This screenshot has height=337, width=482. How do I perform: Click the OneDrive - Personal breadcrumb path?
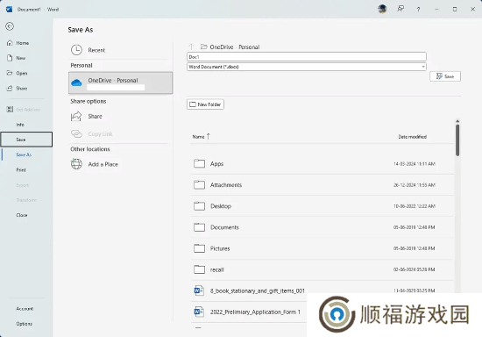tap(235, 47)
